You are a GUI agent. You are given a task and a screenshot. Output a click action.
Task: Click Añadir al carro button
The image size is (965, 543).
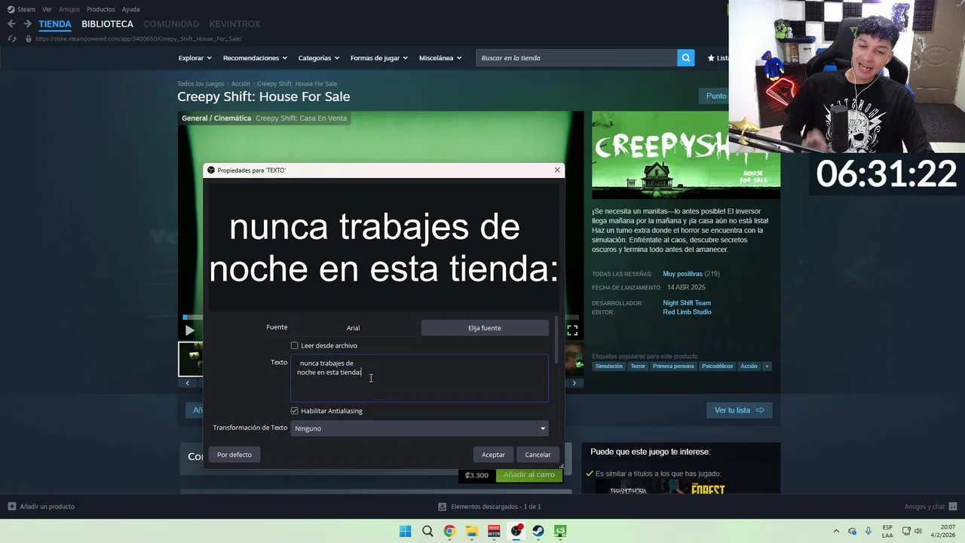click(x=528, y=474)
